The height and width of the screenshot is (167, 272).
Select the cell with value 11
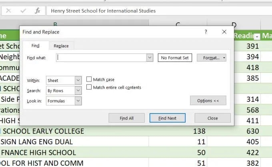pyautogui.click(x=178, y=142)
